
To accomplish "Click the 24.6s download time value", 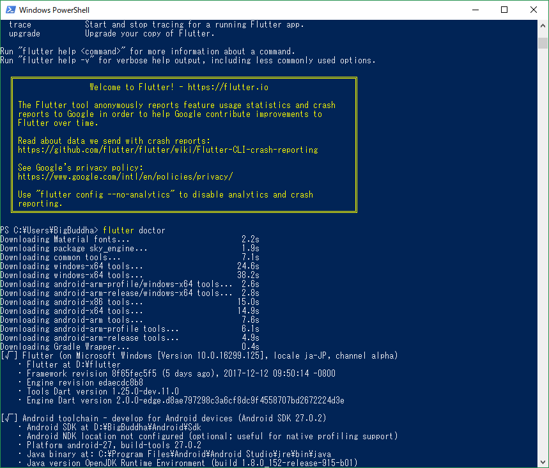I will pyautogui.click(x=248, y=266).
